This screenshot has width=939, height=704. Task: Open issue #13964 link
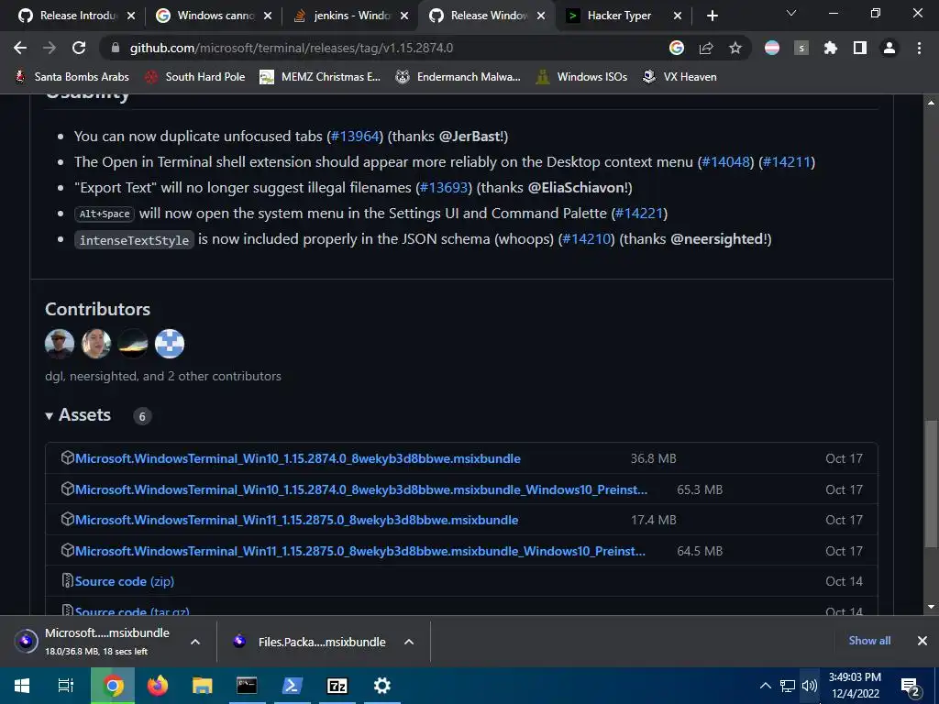pyautogui.click(x=355, y=137)
